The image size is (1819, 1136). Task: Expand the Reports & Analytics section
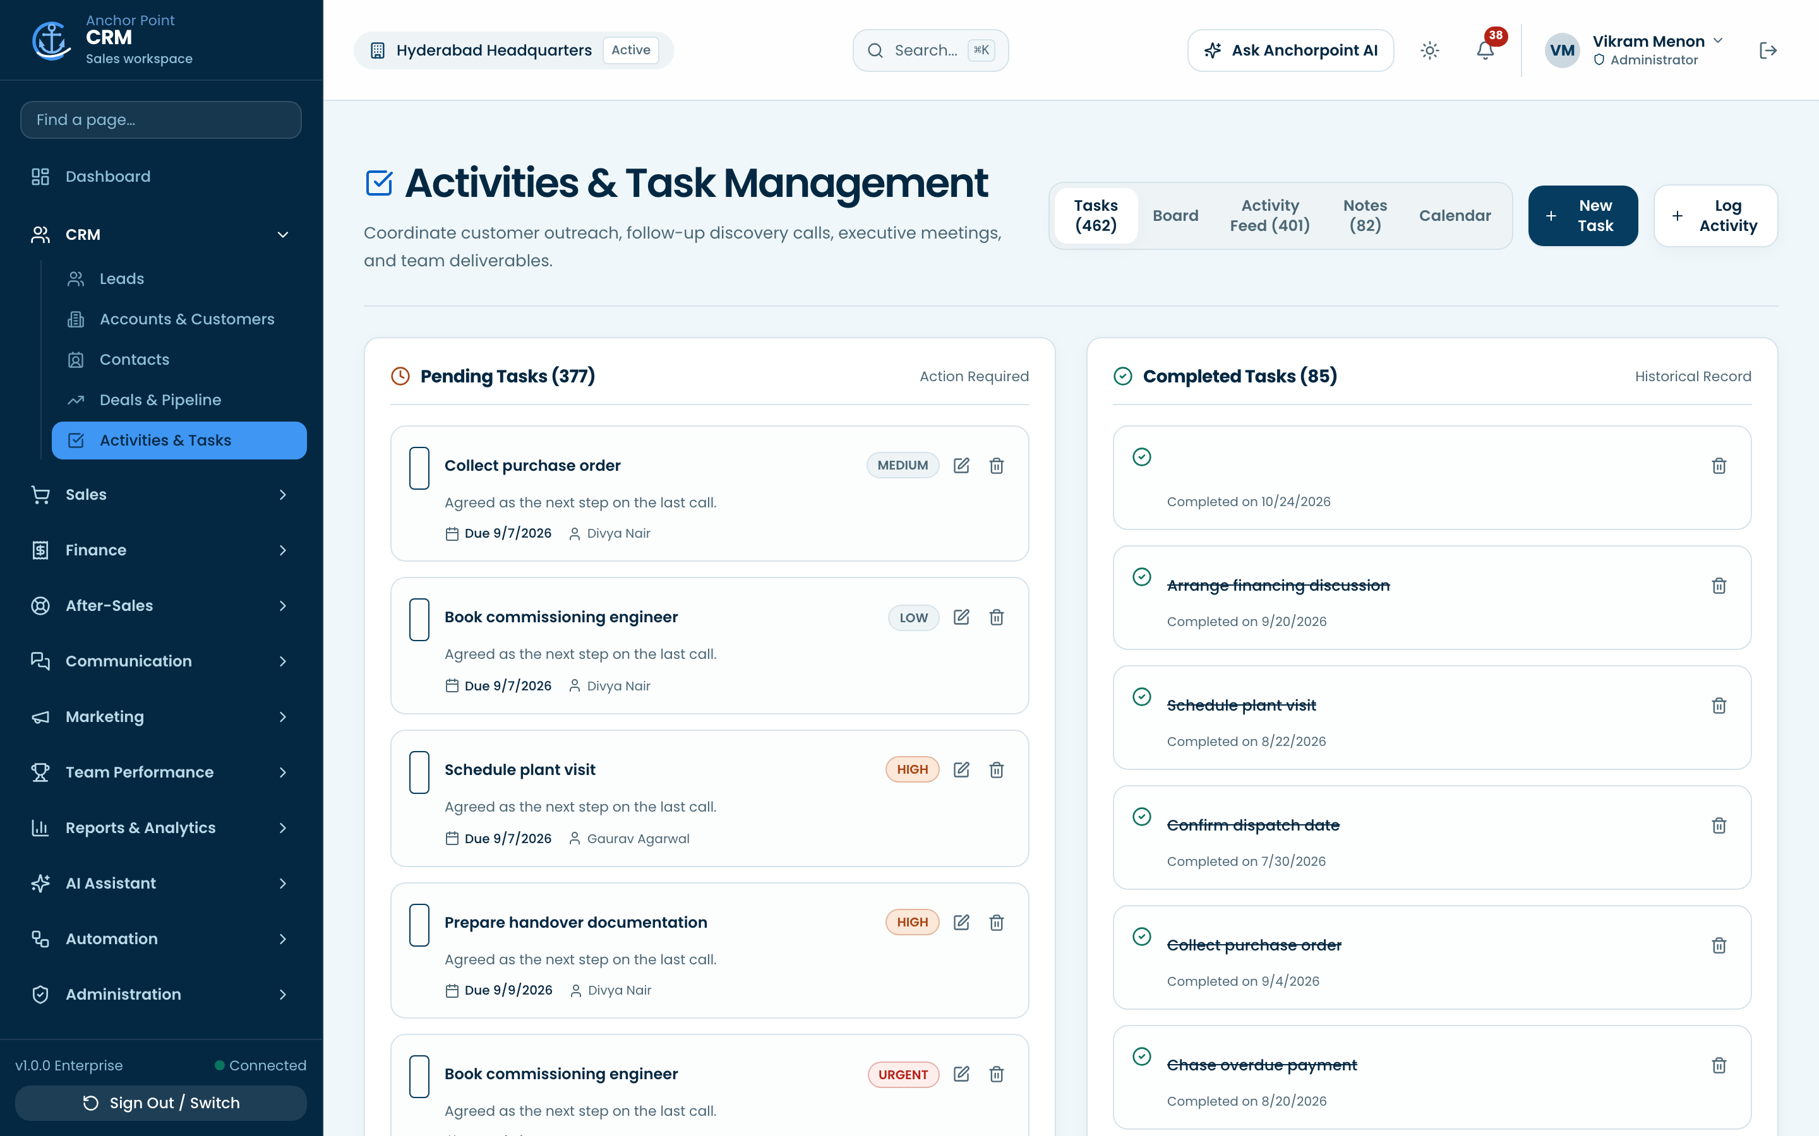[x=161, y=827]
